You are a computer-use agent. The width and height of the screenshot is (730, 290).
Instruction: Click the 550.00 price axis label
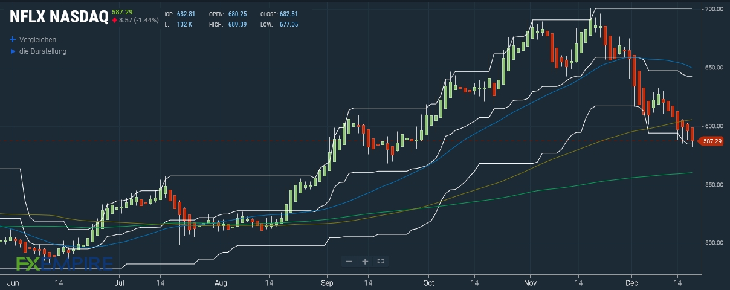714,184
